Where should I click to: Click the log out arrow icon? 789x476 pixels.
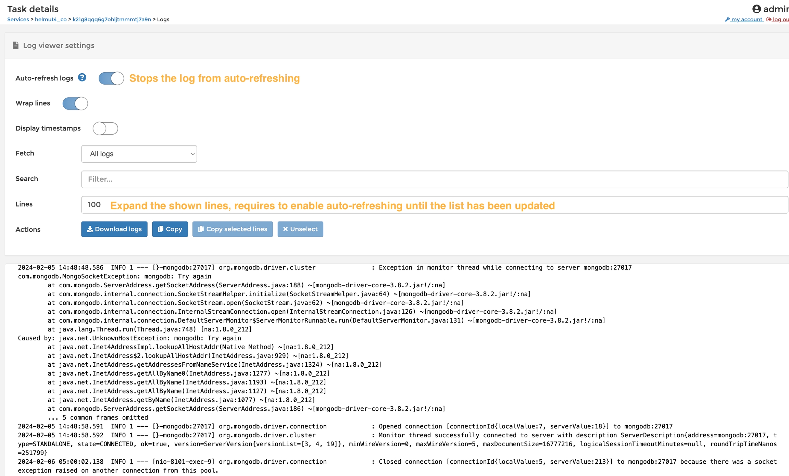pyautogui.click(x=769, y=20)
